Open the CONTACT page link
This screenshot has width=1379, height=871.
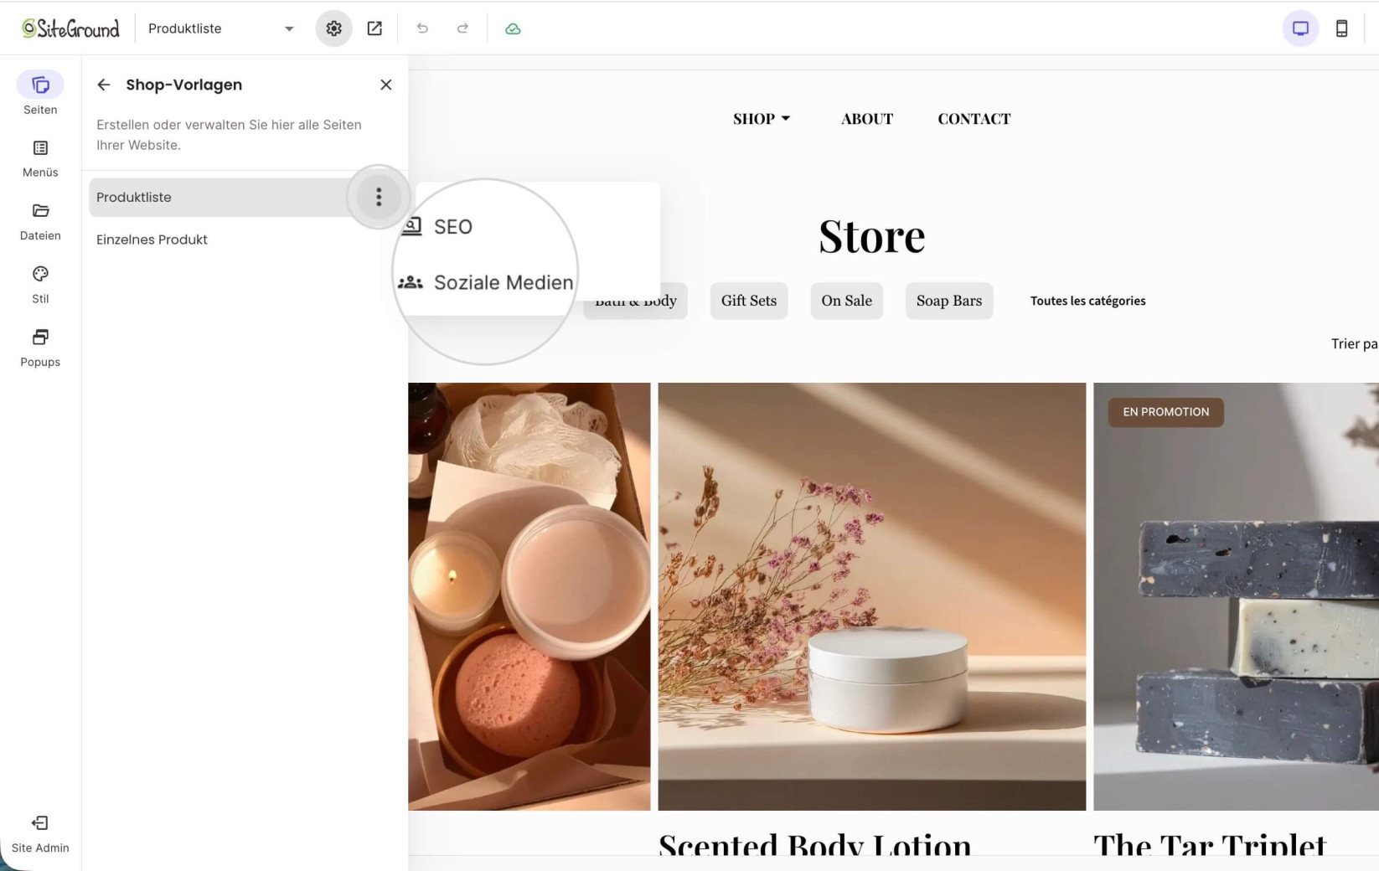point(974,119)
